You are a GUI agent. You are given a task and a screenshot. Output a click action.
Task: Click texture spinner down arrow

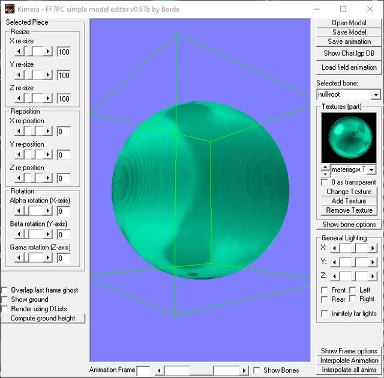(325, 174)
